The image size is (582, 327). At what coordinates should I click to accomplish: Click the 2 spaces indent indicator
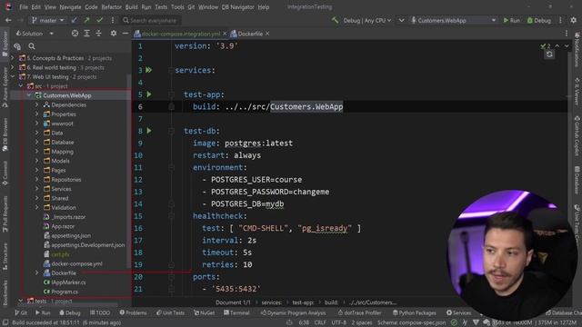361,322
